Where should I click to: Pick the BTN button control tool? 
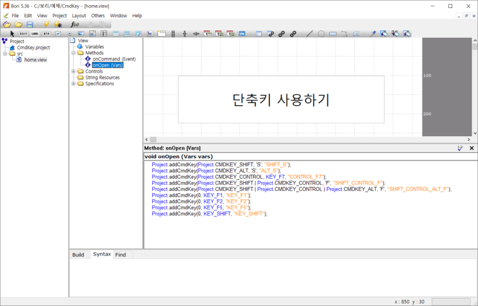(46, 34)
